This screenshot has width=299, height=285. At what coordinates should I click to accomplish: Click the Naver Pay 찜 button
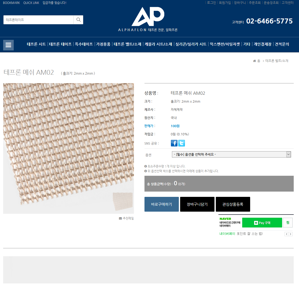tap(288, 223)
